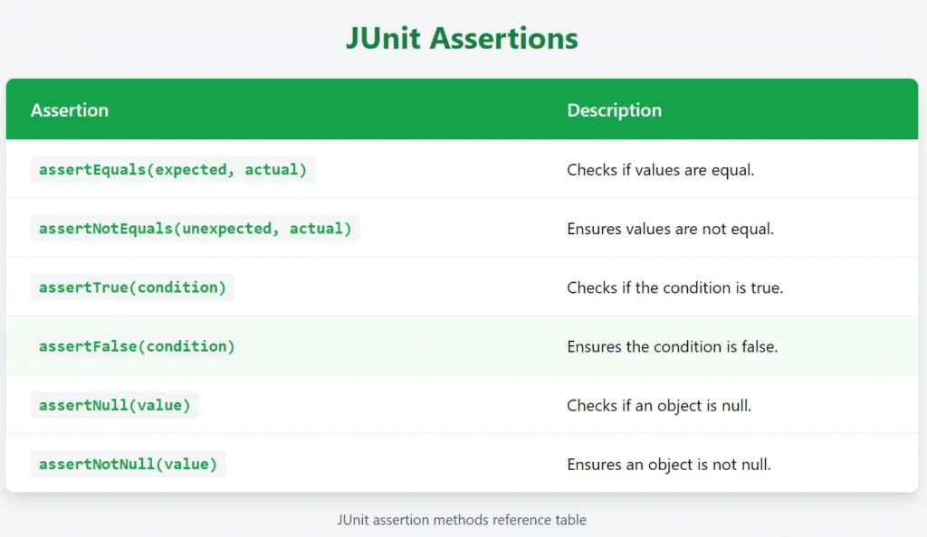Click the assertNotEquals(unexpected, actual) code snippet
The image size is (927, 537).
point(196,229)
